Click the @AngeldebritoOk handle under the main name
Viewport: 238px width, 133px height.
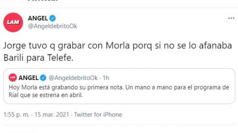[52, 26]
